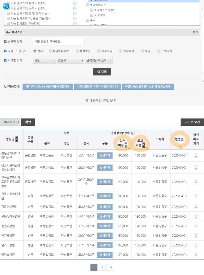Sort by 최고비용 column icon
The height and width of the screenshot is (275, 204).
point(143,145)
